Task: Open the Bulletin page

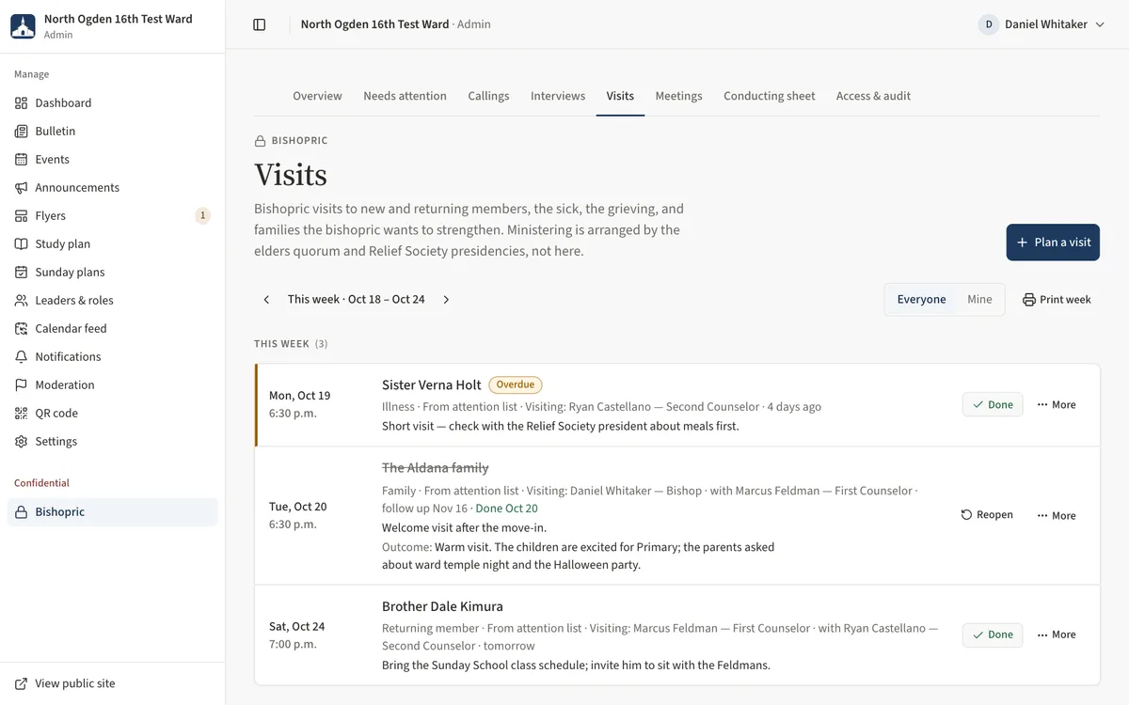Action: tap(113, 131)
